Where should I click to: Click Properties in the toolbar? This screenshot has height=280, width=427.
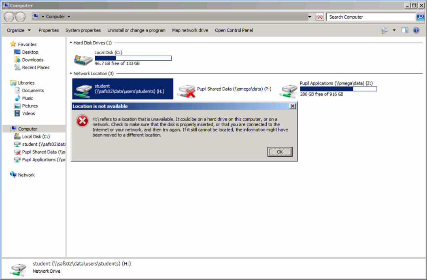tap(49, 30)
